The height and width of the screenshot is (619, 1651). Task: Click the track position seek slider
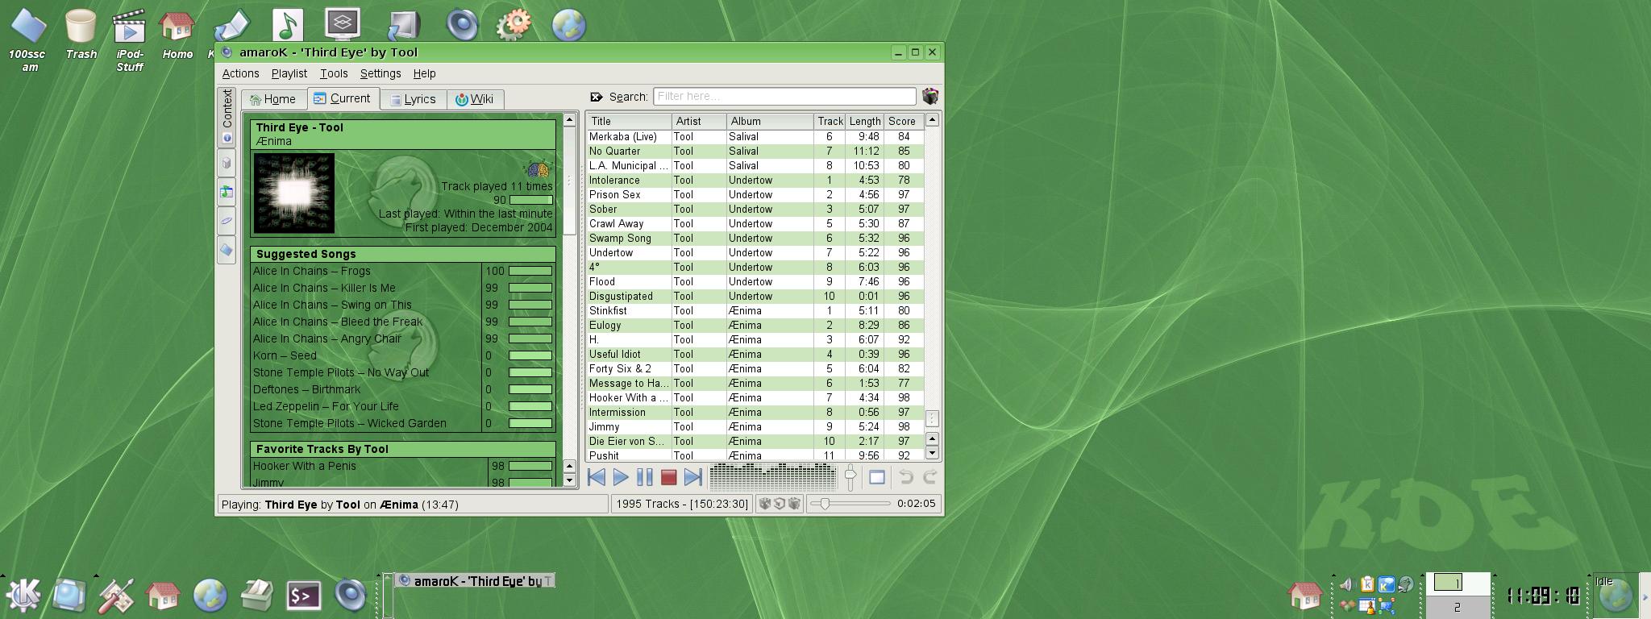click(x=850, y=504)
